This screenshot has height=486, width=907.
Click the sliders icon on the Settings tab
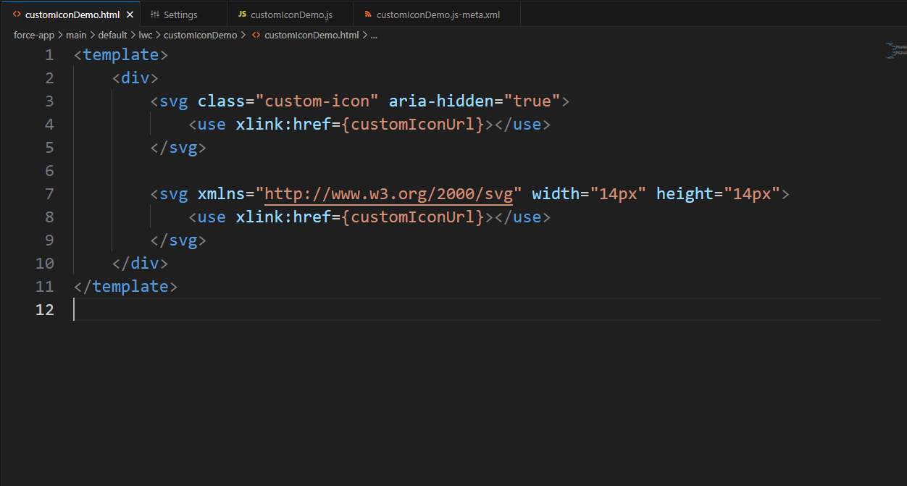(x=154, y=13)
